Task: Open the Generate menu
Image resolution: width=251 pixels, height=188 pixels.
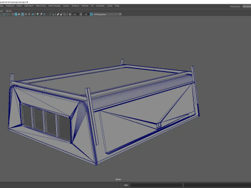Action: click(x=100, y=6)
